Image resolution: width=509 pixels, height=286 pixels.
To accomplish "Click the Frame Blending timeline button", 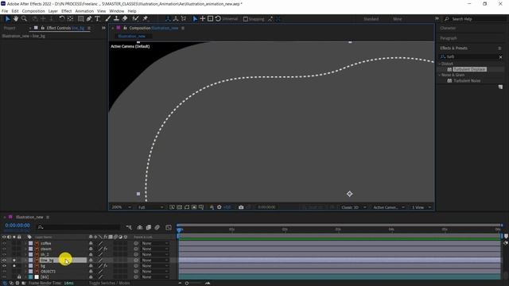I will tap(149, 227).
